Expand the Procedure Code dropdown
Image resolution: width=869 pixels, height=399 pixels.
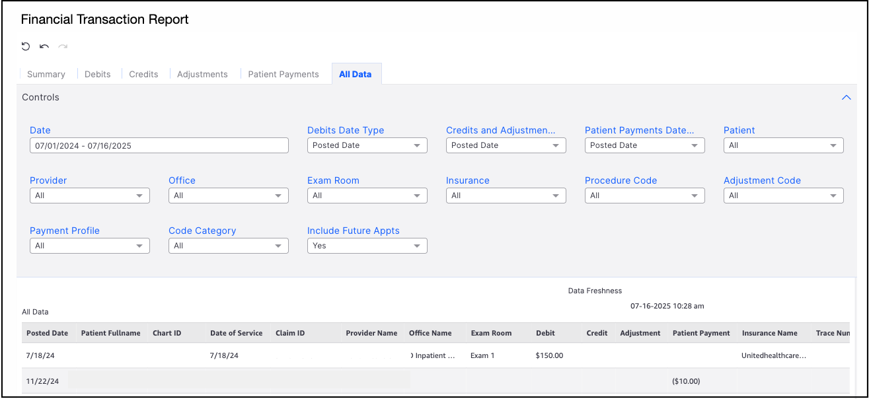point(645,196)
